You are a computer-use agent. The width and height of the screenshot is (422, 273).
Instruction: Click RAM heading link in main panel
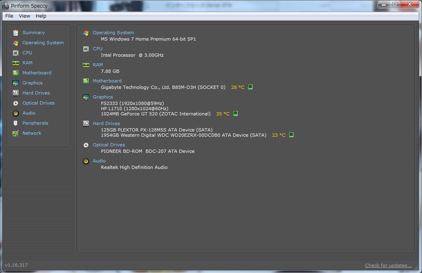coord(98,65)
